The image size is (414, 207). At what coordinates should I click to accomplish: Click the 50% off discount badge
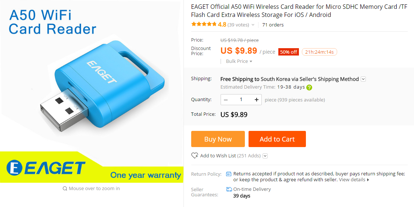(288, 52)
